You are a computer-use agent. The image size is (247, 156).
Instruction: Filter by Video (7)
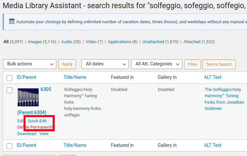coord(91,42)
